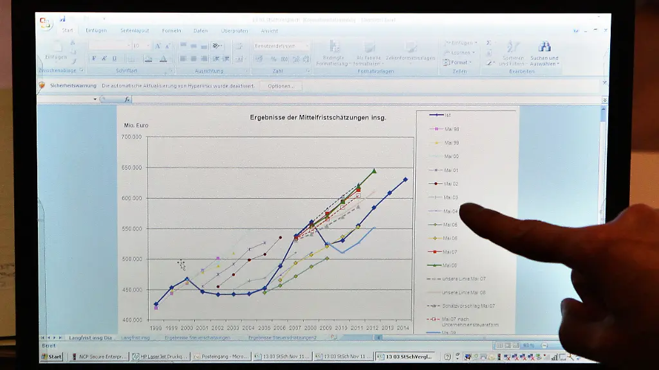Screen dimensions: 659x370
Task: Expand the Benutzerdefiniert number format dropdown
Action: [307, 46]
